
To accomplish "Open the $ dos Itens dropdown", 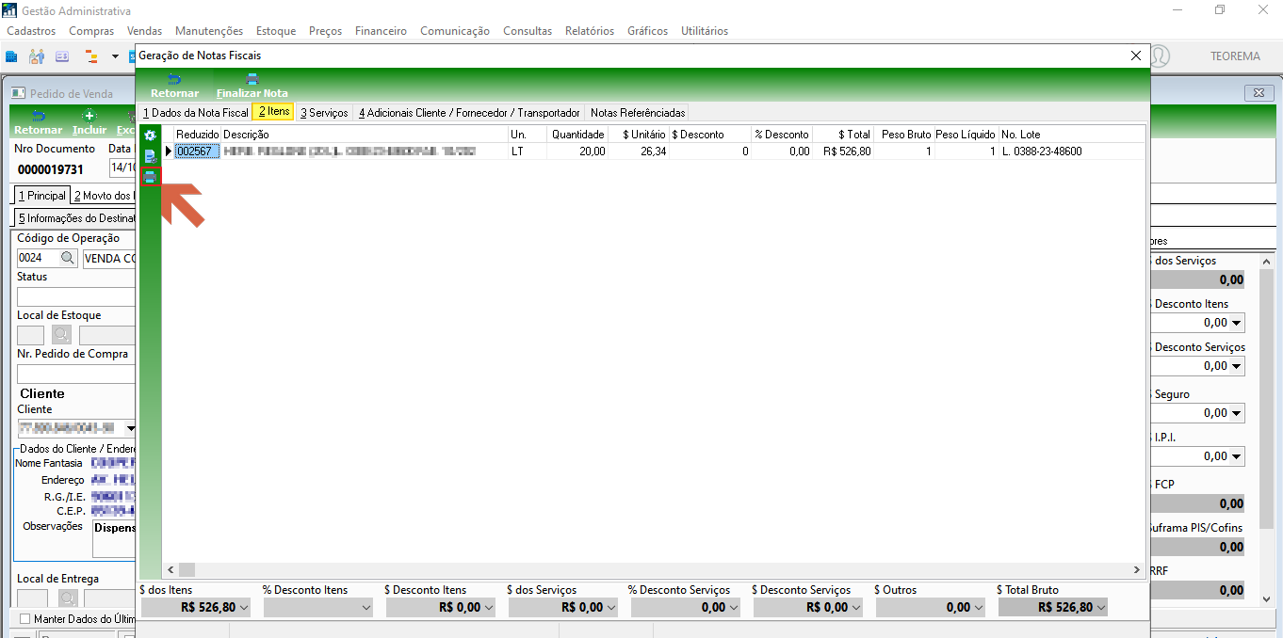I will (x=245, y=608).
